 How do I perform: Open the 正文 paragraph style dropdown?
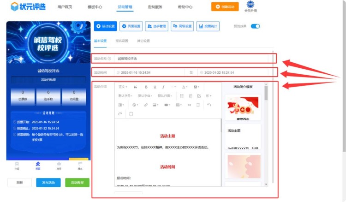[x=123, y=87]
